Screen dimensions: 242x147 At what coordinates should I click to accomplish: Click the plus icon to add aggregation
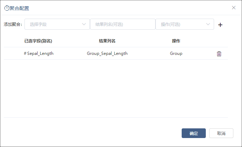pyautogui.click(x=220, y=25)
